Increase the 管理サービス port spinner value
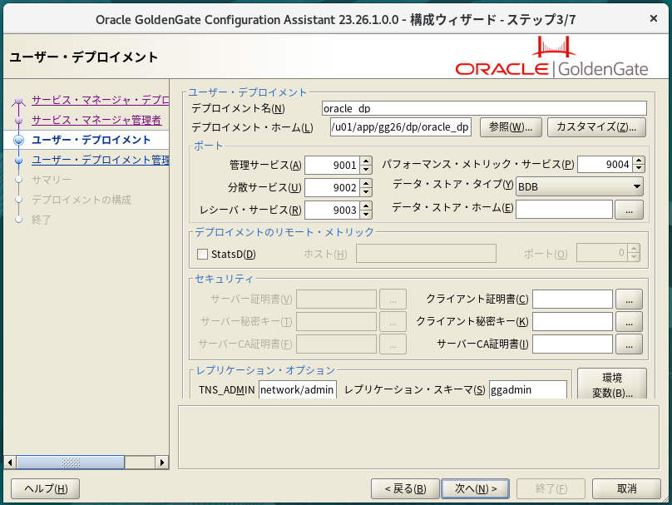 pyautogui.click(x=365, y=161)
